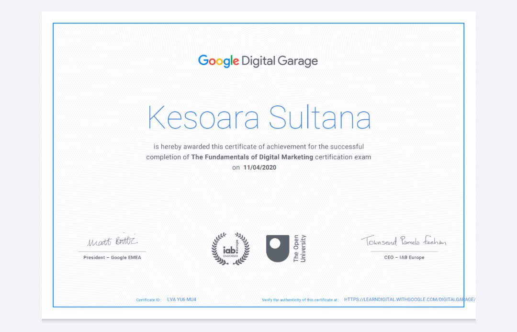This screenshot has height=332, width=517.
Task: Click the Matt Brittin signature
Action: click(112, 241)
